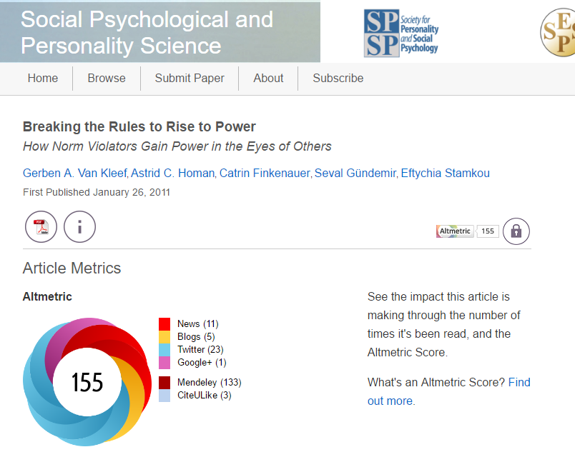575x452 pixels.
Task: Click the pink Google+ swatch
Action: [x=164, y=362]
